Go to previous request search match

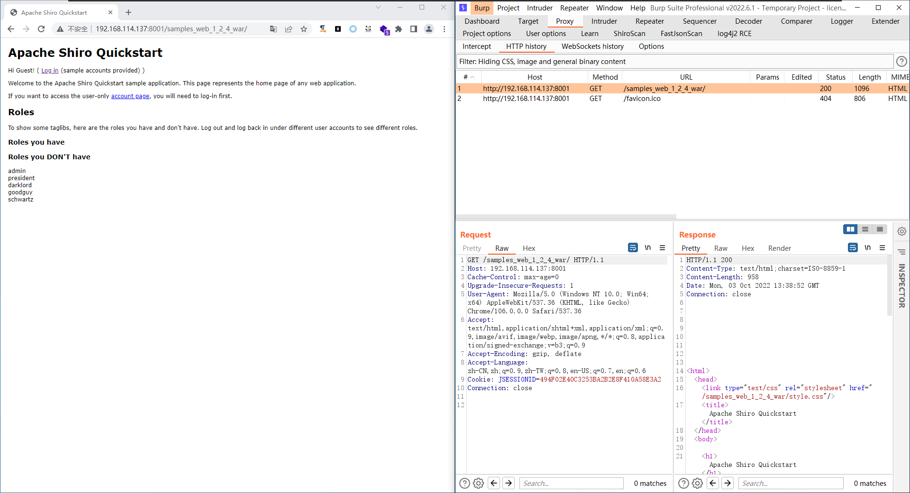[494, 483]
